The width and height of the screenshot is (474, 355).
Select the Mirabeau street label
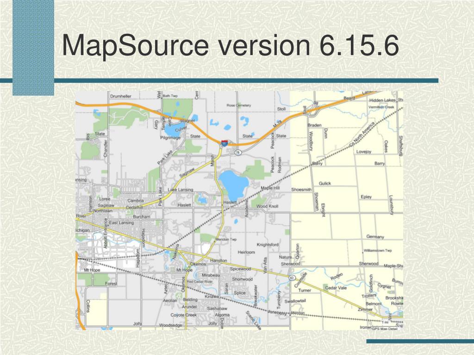[211, 275]
